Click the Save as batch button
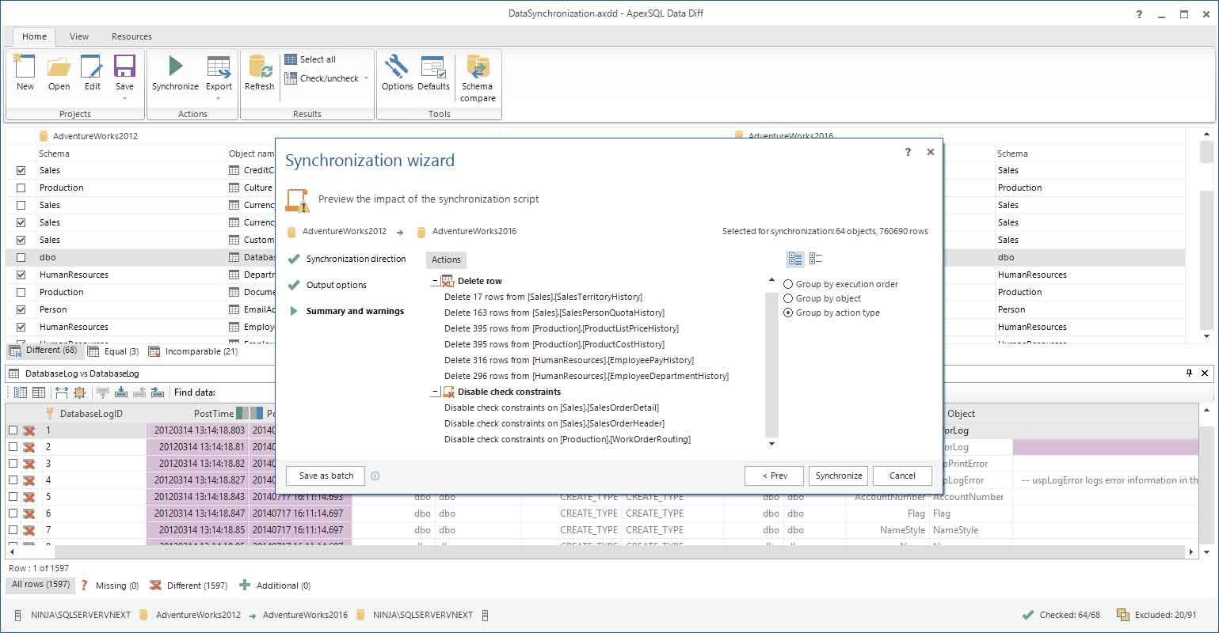The image size is (1219, 633). 325,476
